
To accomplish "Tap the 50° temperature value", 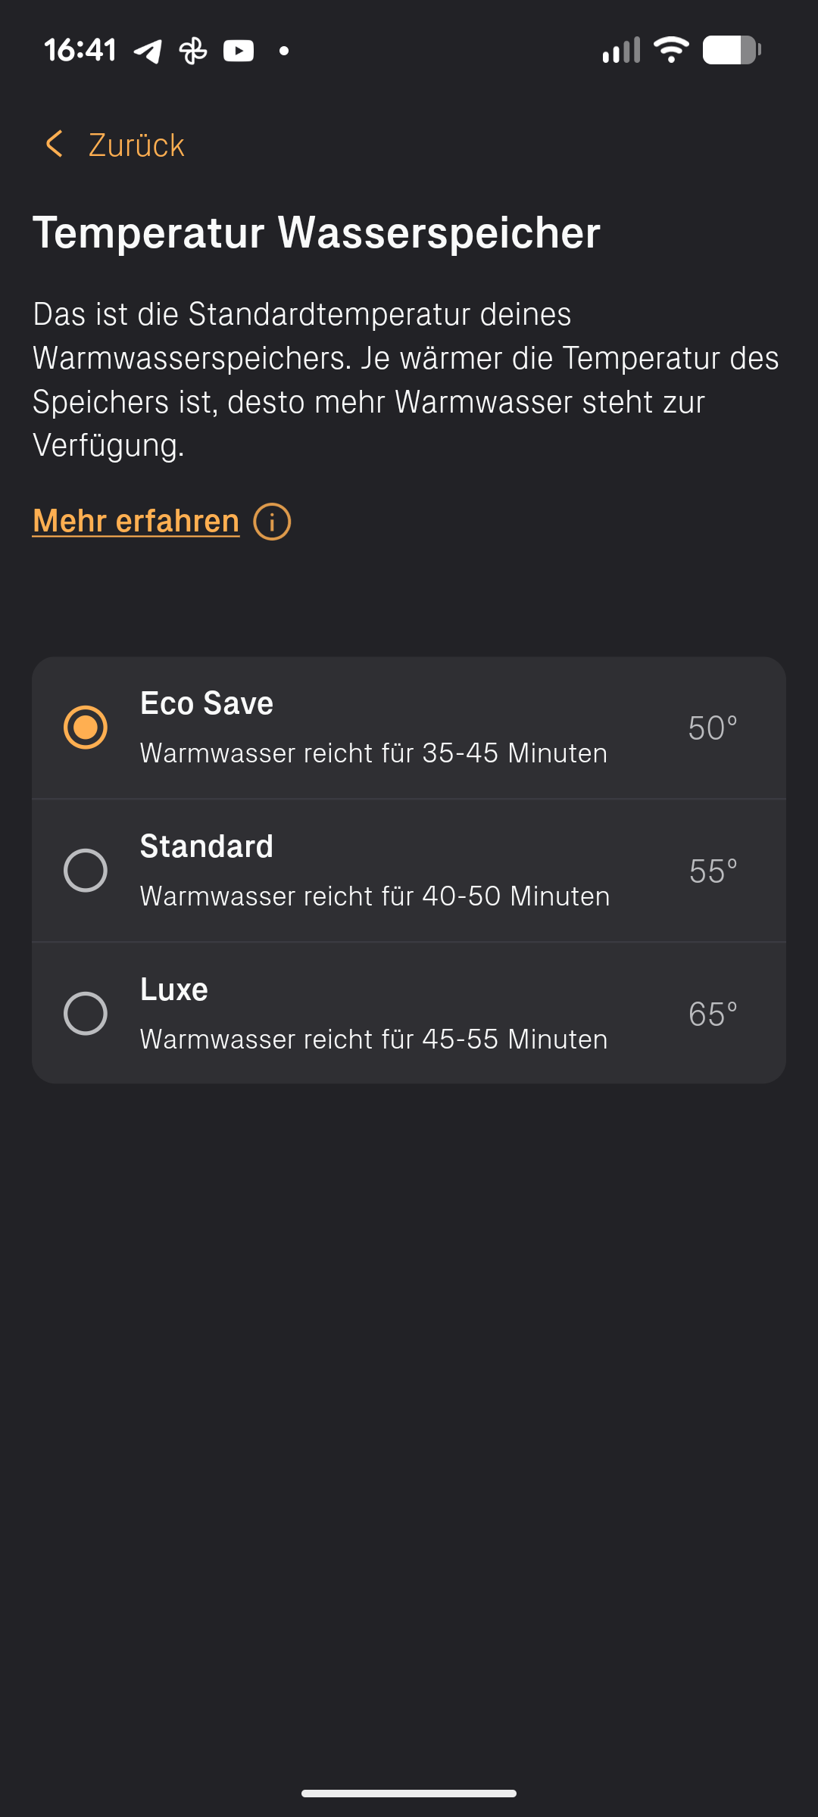I will (x=712, y=728).
